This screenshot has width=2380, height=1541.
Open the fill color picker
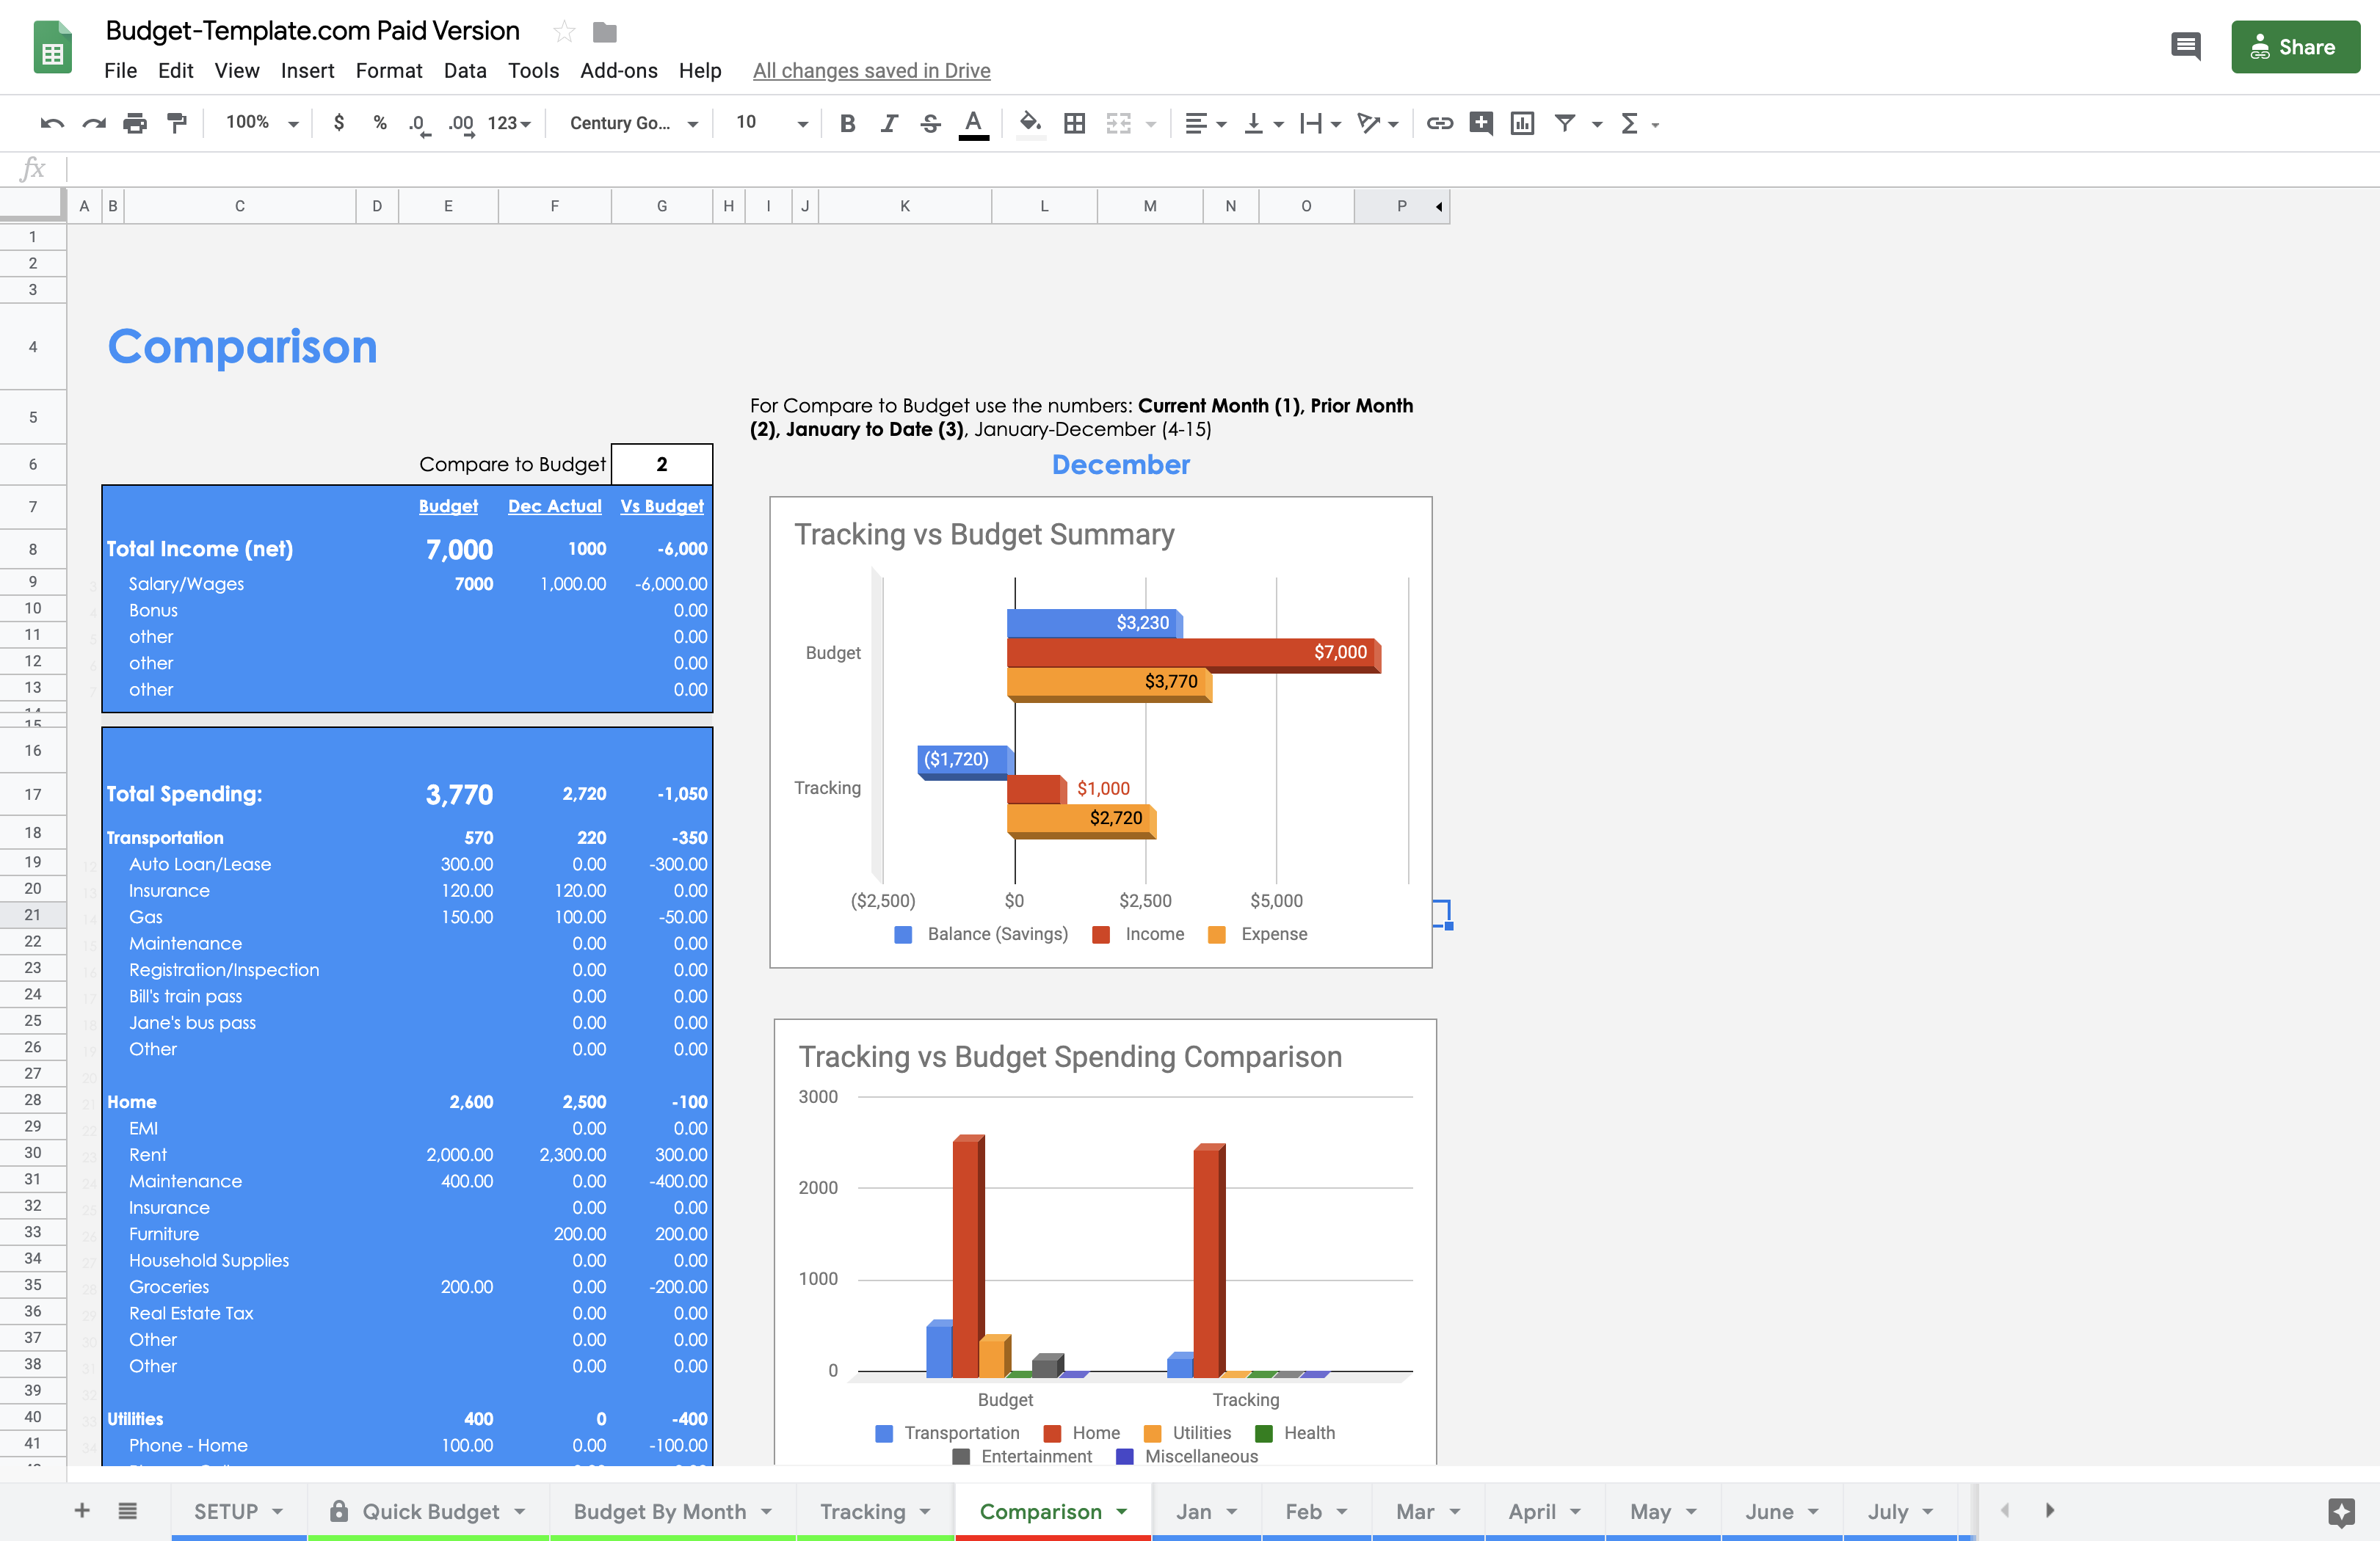1030,123
